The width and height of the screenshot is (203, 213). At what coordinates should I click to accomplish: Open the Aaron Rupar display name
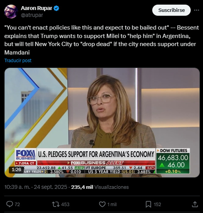(x=37, y=8)
